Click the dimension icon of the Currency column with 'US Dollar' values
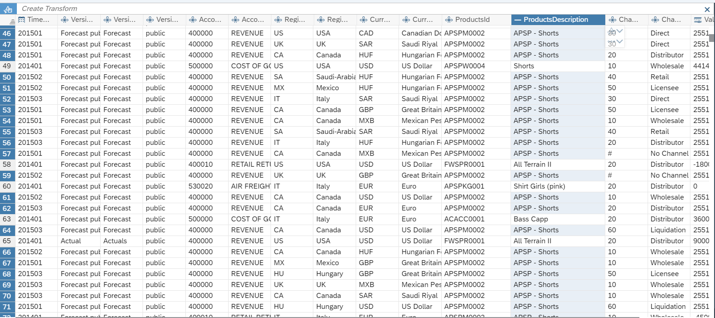The width and height of the screenshot is (715, 318). click(406, 20)
